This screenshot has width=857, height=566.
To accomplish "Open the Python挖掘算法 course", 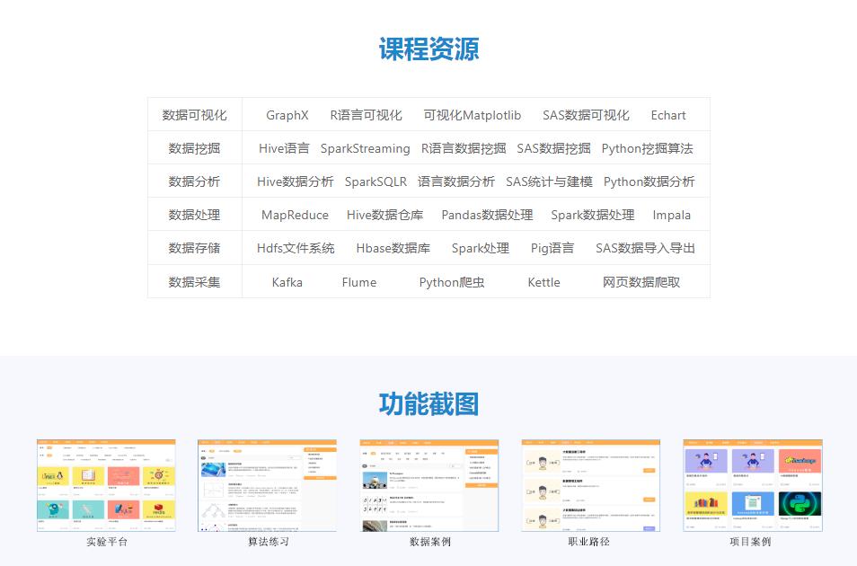I will (x=647, y=148).
